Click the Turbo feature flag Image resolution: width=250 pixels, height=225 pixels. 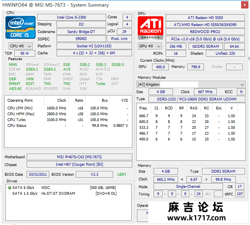[x=101, y=84]
